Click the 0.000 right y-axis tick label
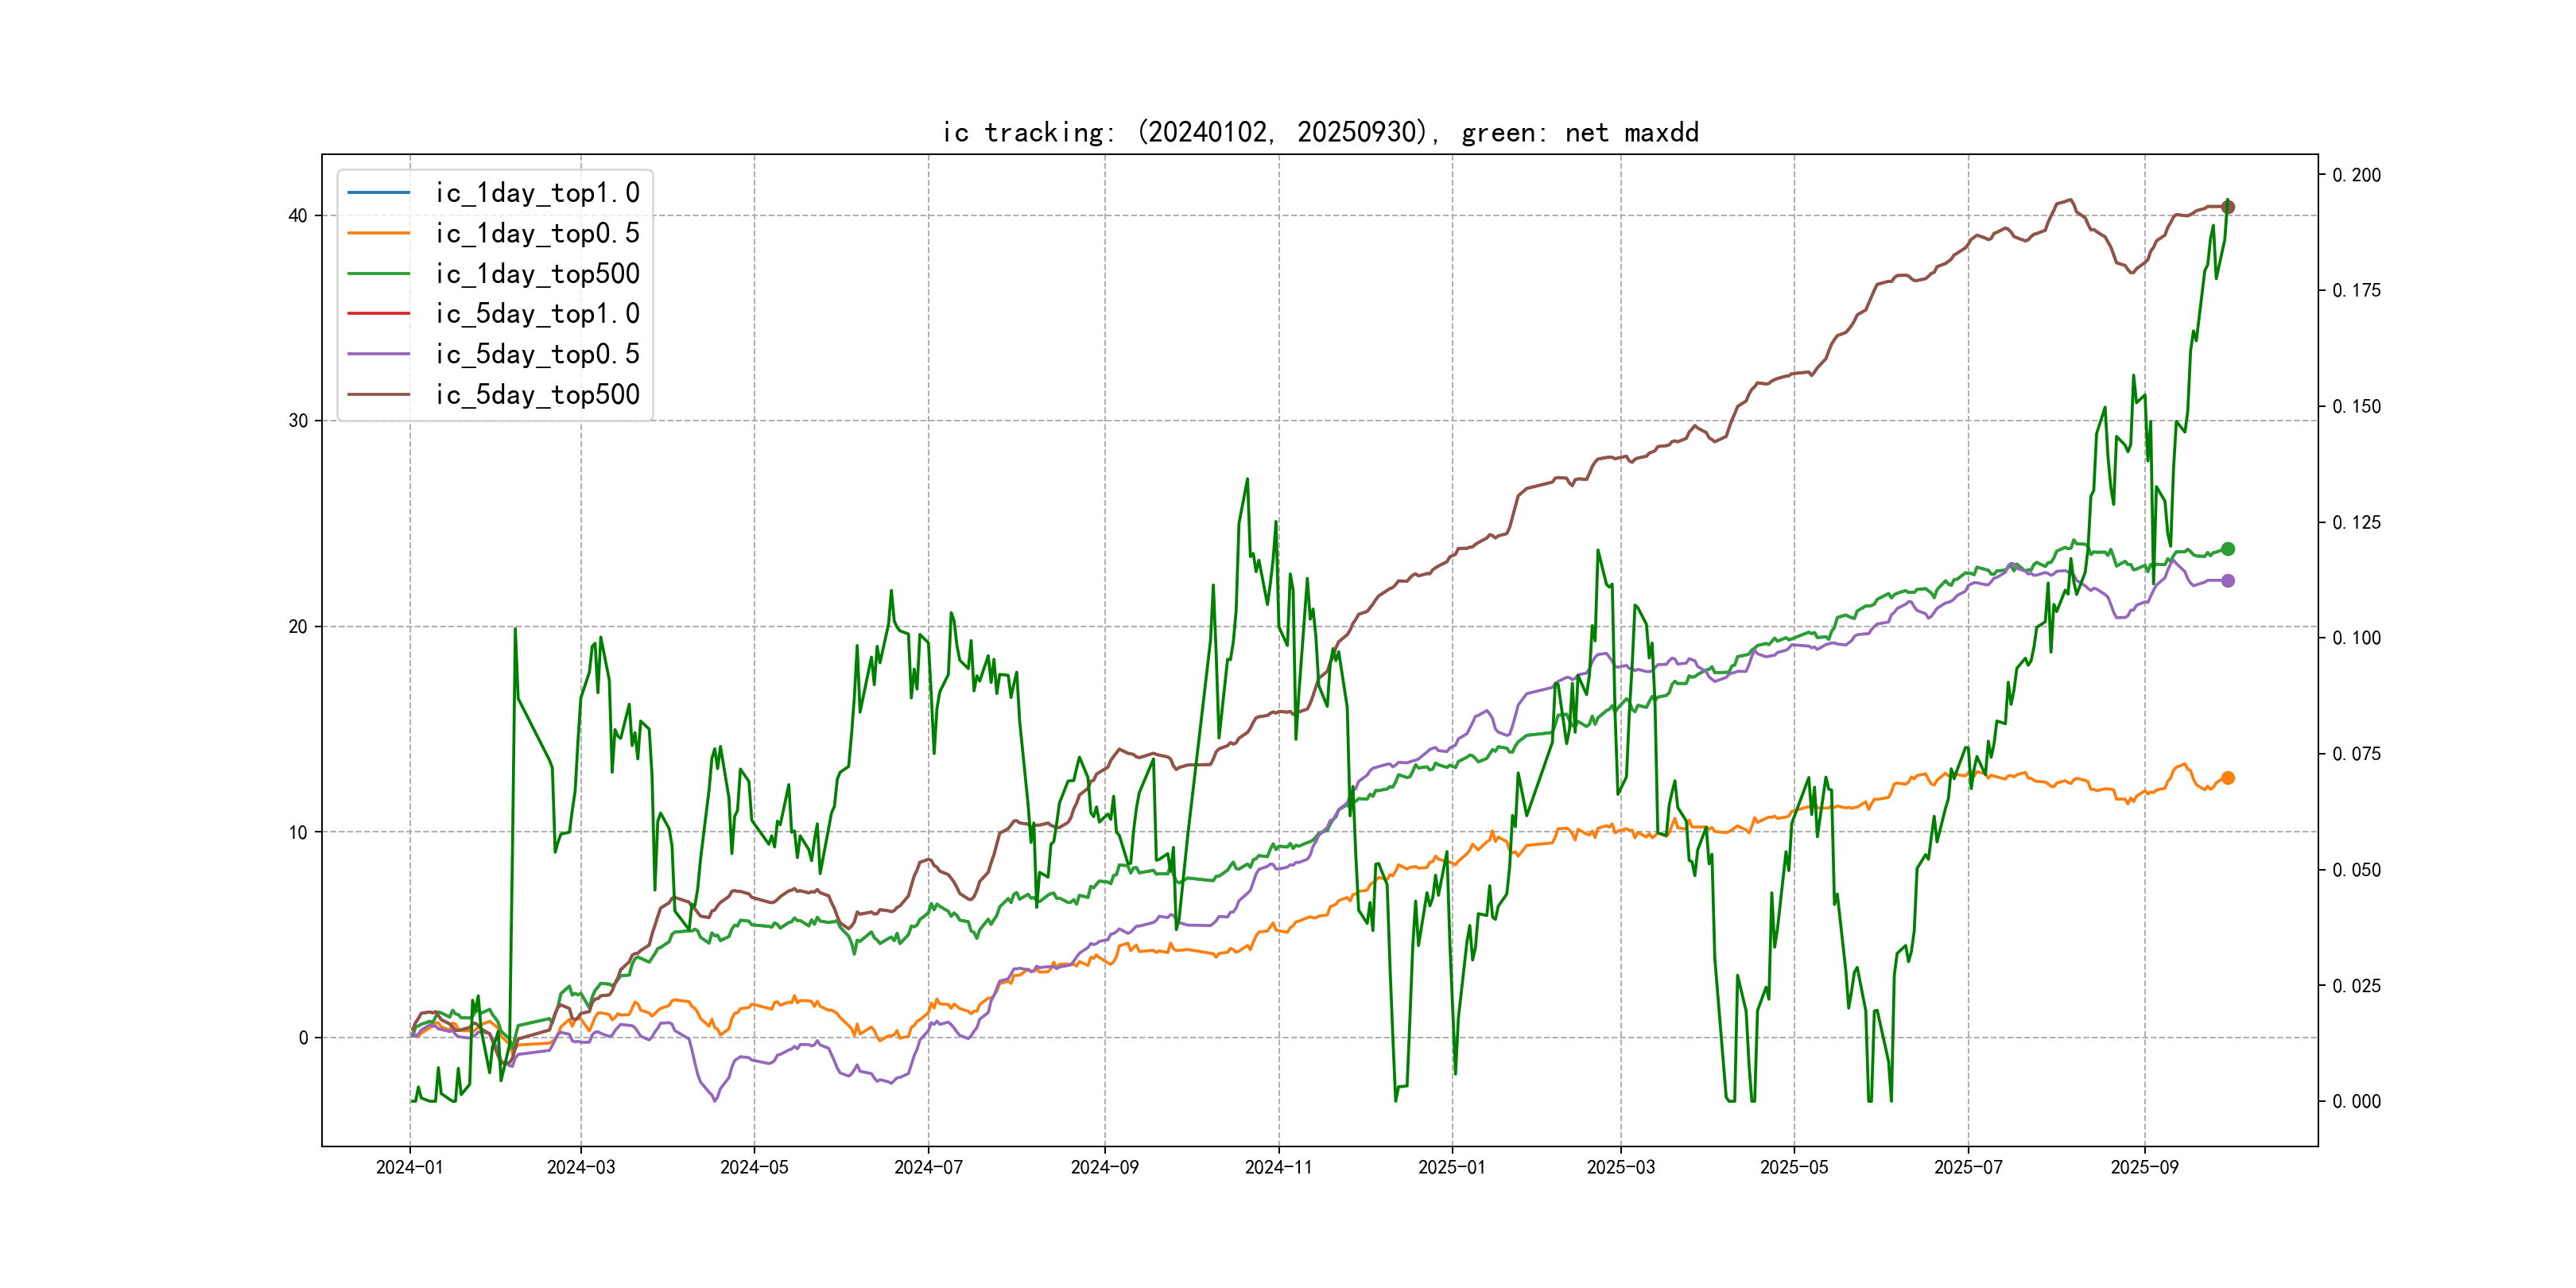This screenshot has height=1288, width=2576. point(2356,1102)
